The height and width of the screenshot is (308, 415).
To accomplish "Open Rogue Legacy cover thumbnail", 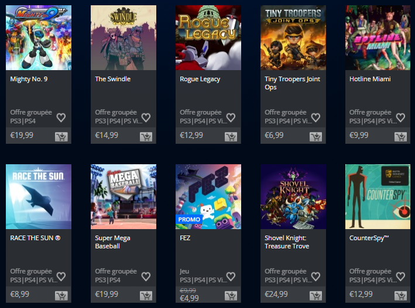I will 208,38.
